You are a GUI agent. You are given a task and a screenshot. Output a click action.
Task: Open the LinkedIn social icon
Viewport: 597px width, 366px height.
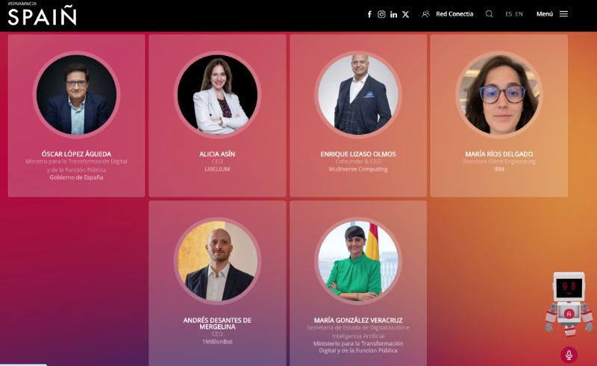point(394,14)
